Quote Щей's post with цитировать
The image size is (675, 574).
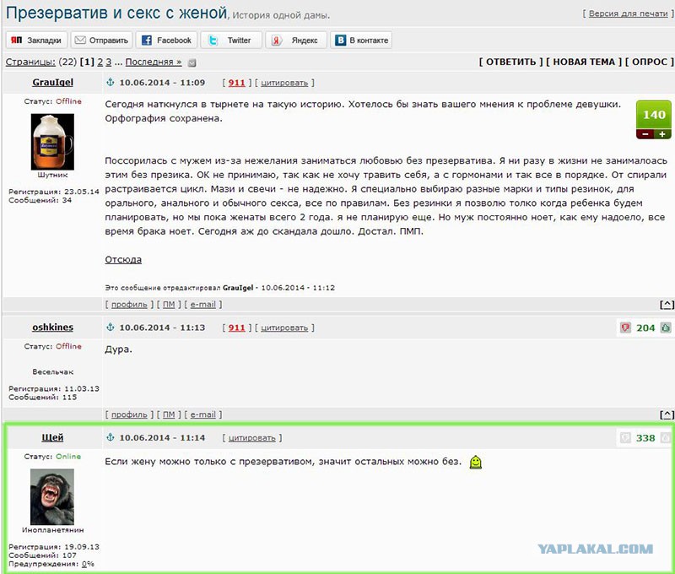click(x=251, y=438)
